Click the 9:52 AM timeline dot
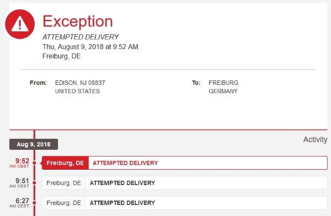This screenshot has width=331, height=216. (34, 163)
